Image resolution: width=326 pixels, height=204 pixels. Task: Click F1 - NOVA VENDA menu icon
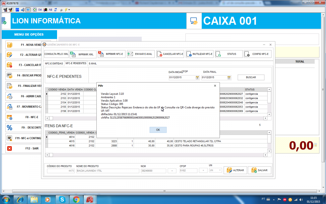(10, 45)
